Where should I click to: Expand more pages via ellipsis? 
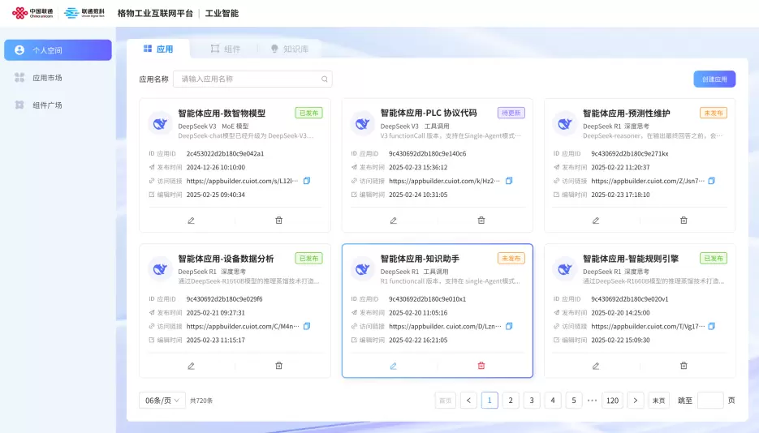click(592, 401)
